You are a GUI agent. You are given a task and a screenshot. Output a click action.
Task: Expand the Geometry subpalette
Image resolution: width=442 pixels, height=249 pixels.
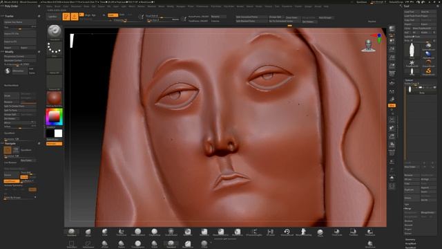[x=410, y=240]
